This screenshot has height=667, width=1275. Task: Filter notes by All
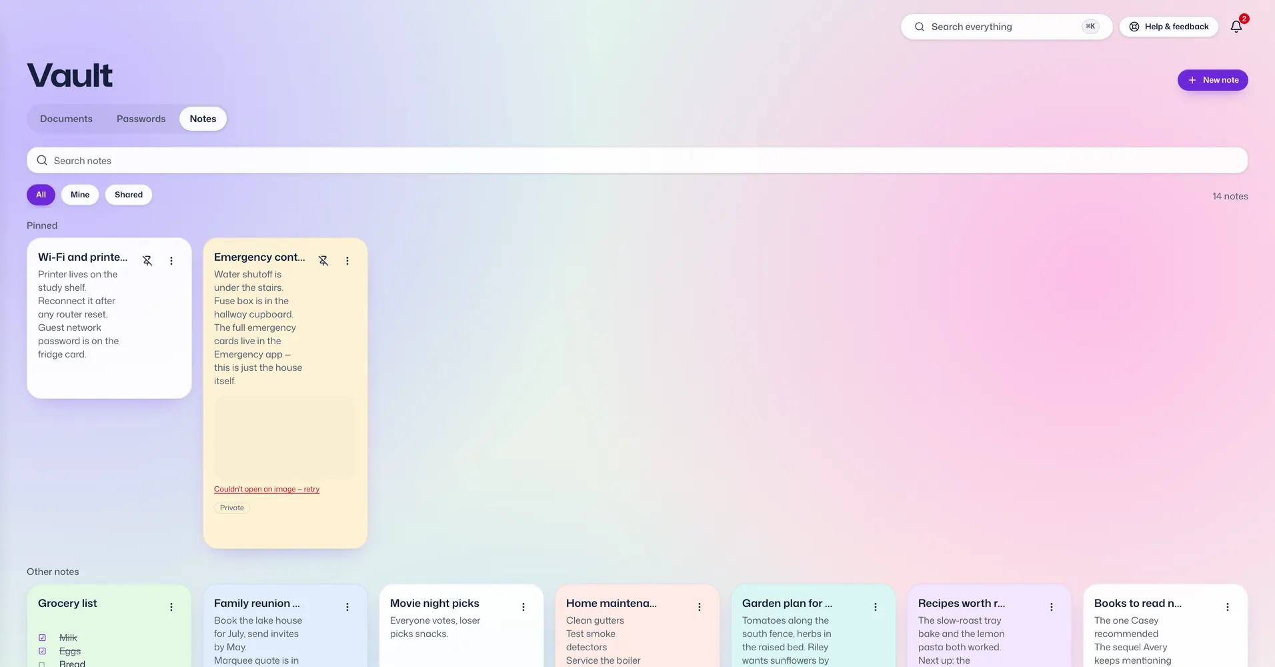(x=41, y=195)
